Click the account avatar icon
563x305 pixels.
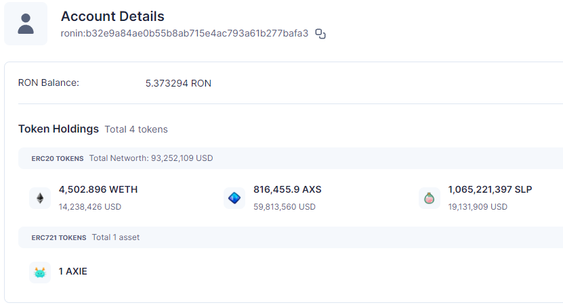(26, 24)
